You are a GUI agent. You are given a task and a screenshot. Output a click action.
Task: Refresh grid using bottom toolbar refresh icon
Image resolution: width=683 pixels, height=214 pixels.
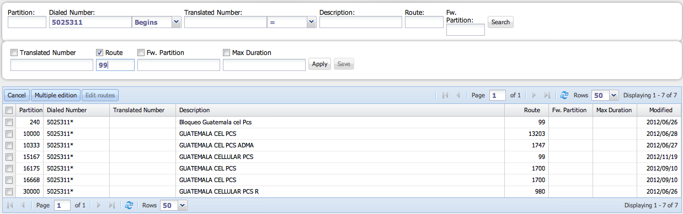pos(129,205)
